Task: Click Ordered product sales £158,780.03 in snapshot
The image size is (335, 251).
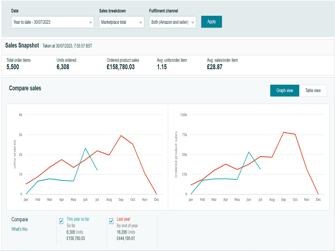Action: [121, 67]
